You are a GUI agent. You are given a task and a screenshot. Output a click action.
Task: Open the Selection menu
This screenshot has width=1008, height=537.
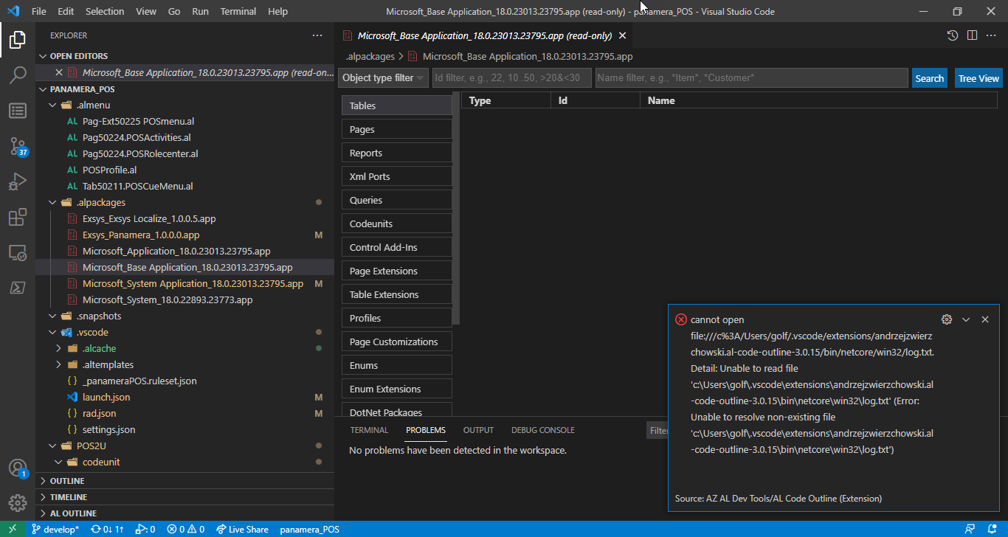pos(105,11)
